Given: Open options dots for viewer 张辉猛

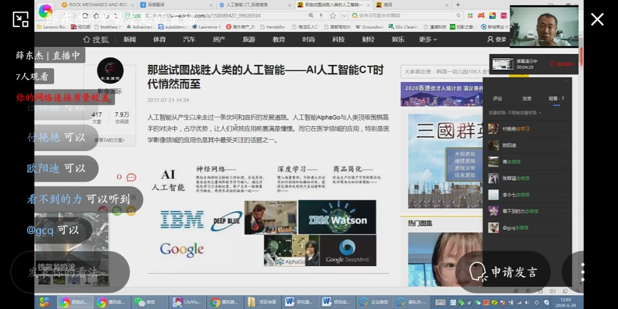Looking at the screenshot, I should 564,178.
